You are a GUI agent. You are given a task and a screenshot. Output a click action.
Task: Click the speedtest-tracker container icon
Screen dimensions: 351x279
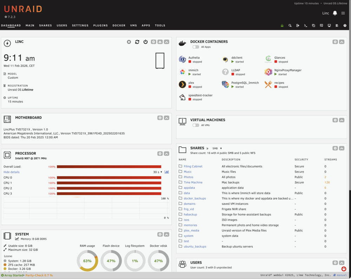(x=183, y=97)
